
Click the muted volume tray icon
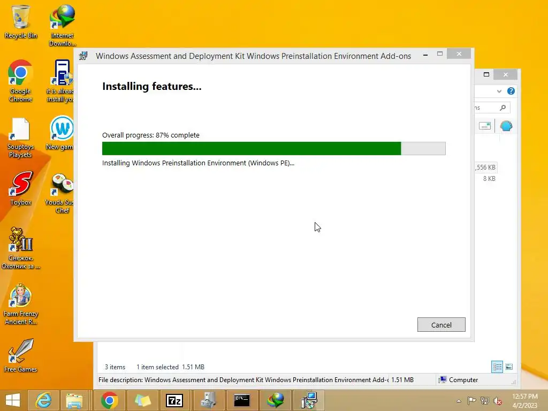click(x=497, y=401)
